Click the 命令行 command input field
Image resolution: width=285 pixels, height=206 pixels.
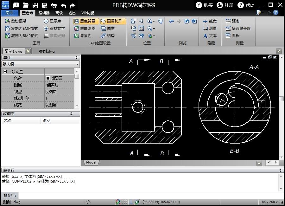[x=151, y=196]
